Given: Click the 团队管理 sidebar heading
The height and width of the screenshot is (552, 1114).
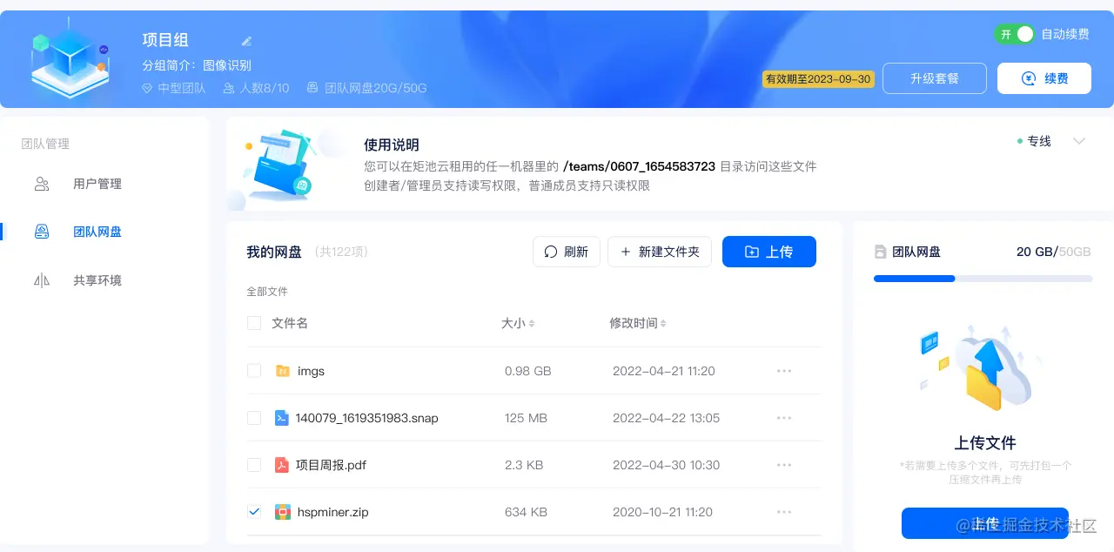Looking at the screenshot, I should coord(45,144).
